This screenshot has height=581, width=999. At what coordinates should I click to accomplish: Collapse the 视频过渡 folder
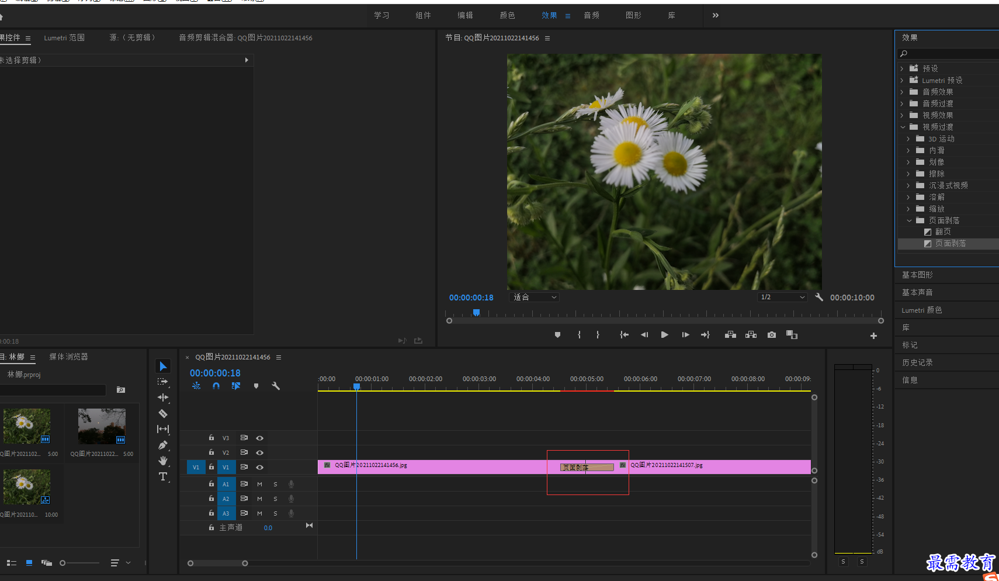pyautogui.click(x=903, y=127)
